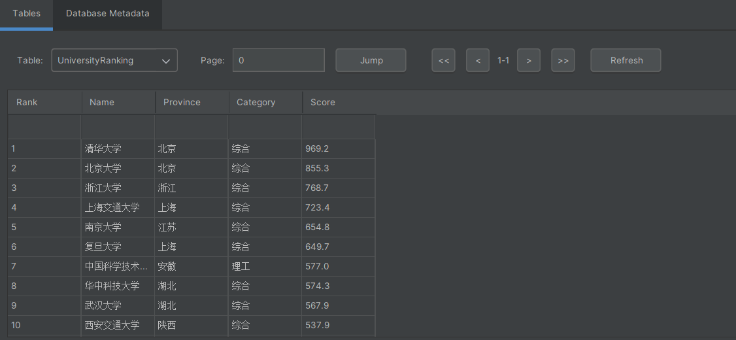Switch to the Tables tab
Image resolution: width=736 pixels, height=340 pixels.
click(26, 14)
